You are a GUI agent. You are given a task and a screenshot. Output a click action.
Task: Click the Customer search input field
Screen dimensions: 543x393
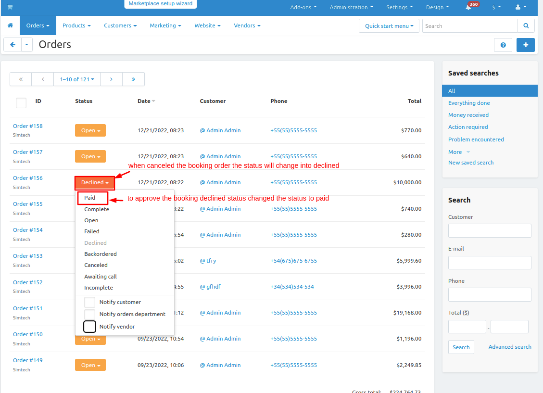(490, 231)
